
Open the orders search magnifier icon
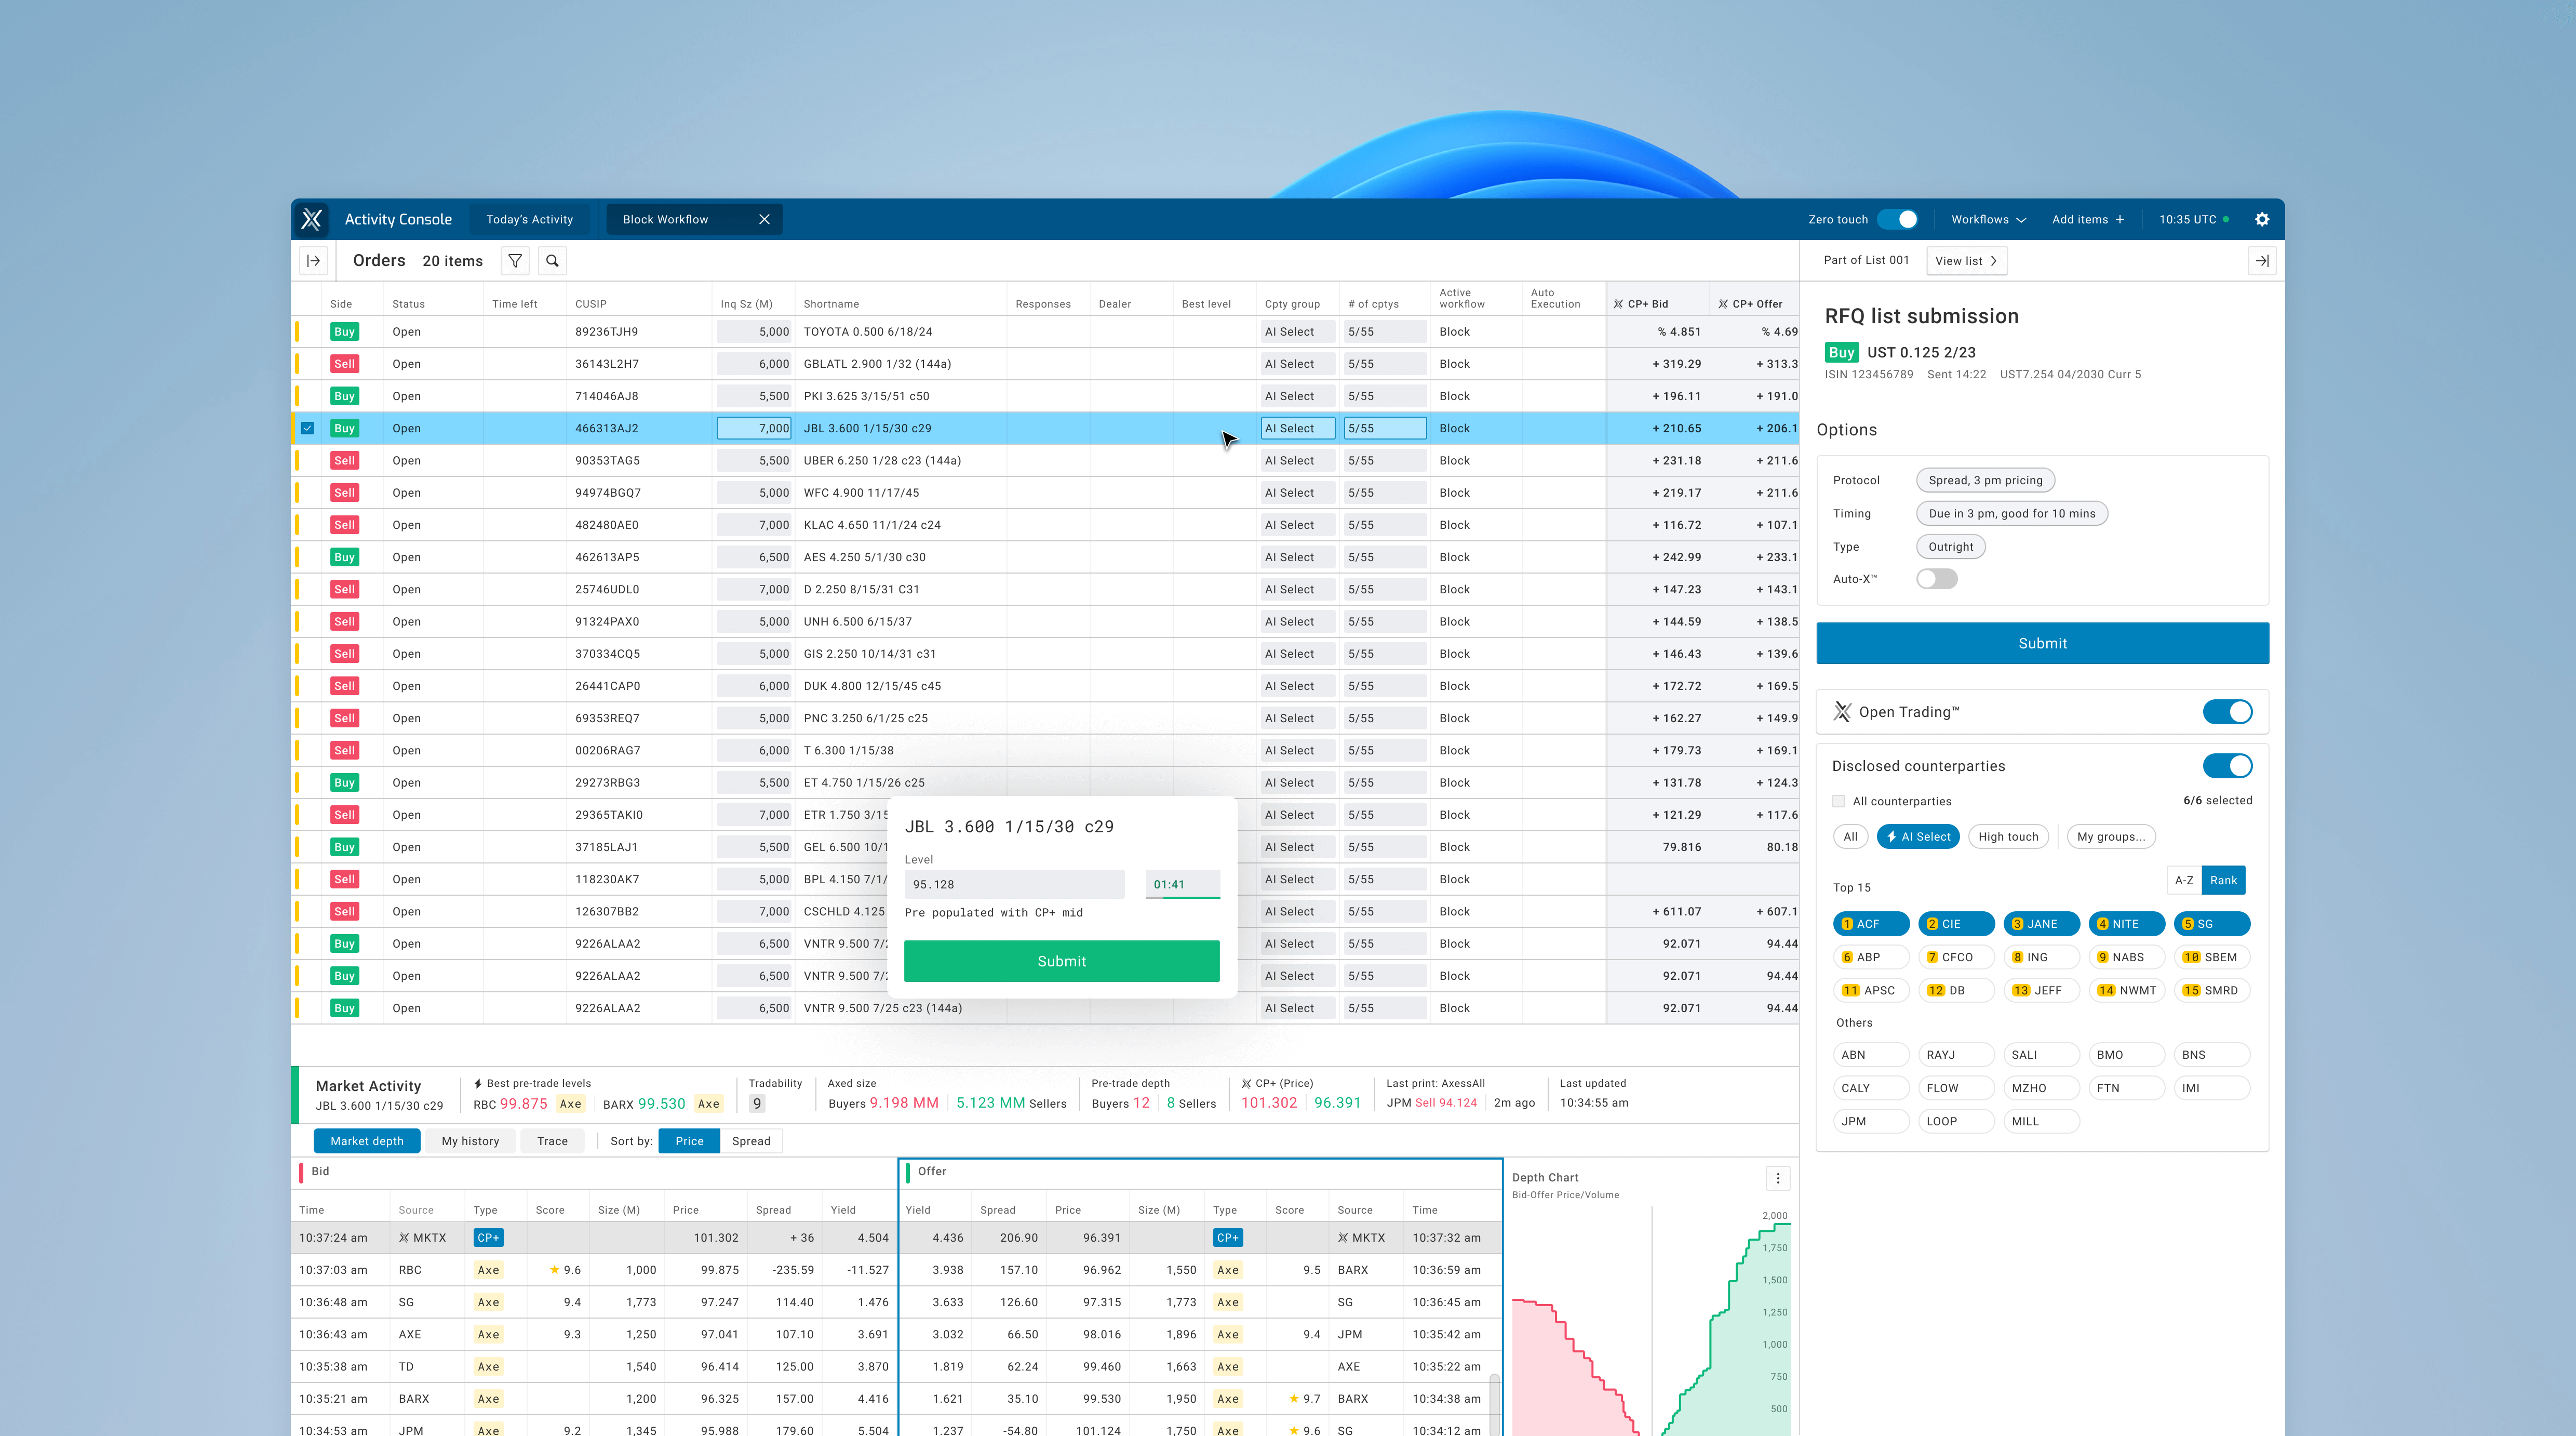552,261
